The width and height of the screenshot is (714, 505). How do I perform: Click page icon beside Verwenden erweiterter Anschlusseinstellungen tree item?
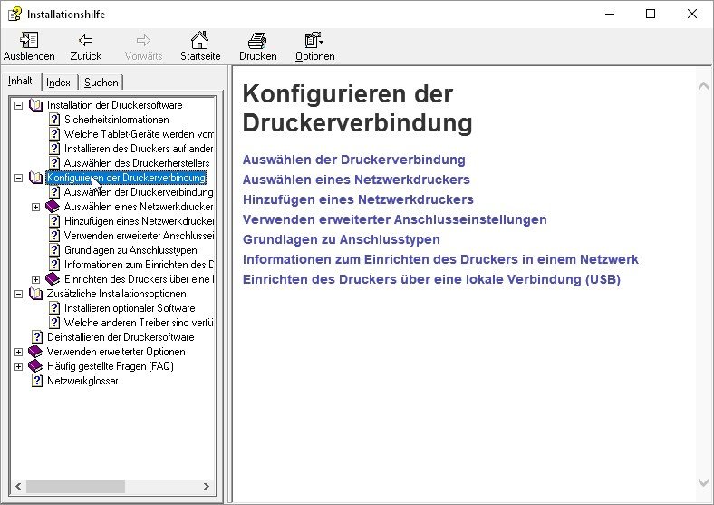(54, 236)
